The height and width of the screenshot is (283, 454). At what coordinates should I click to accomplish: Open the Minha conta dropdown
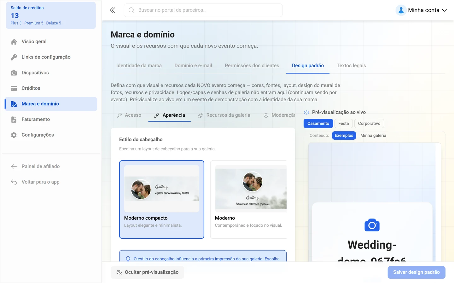pyautogui.click(x=422, y=10)
